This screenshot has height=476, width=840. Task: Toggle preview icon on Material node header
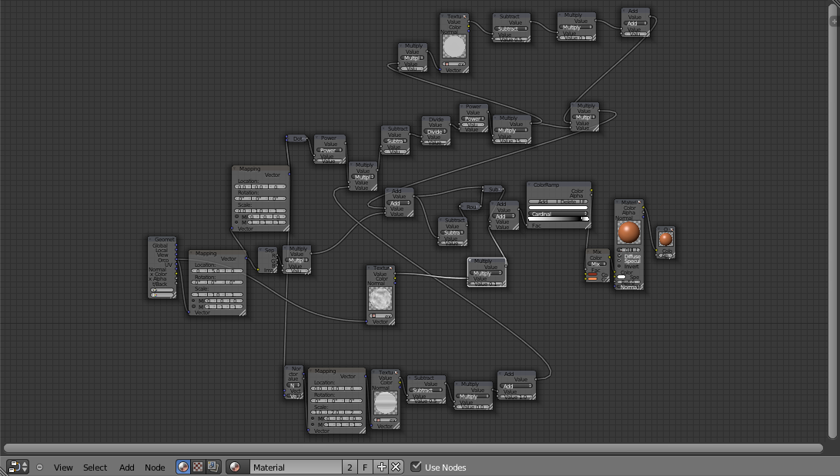pyautogui.click(x=640, y=202)
